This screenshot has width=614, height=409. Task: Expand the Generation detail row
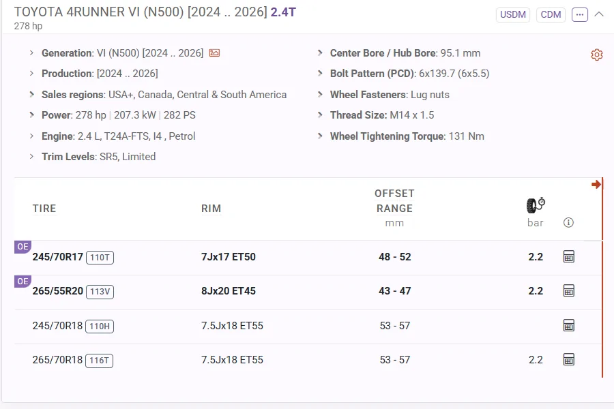31,53
